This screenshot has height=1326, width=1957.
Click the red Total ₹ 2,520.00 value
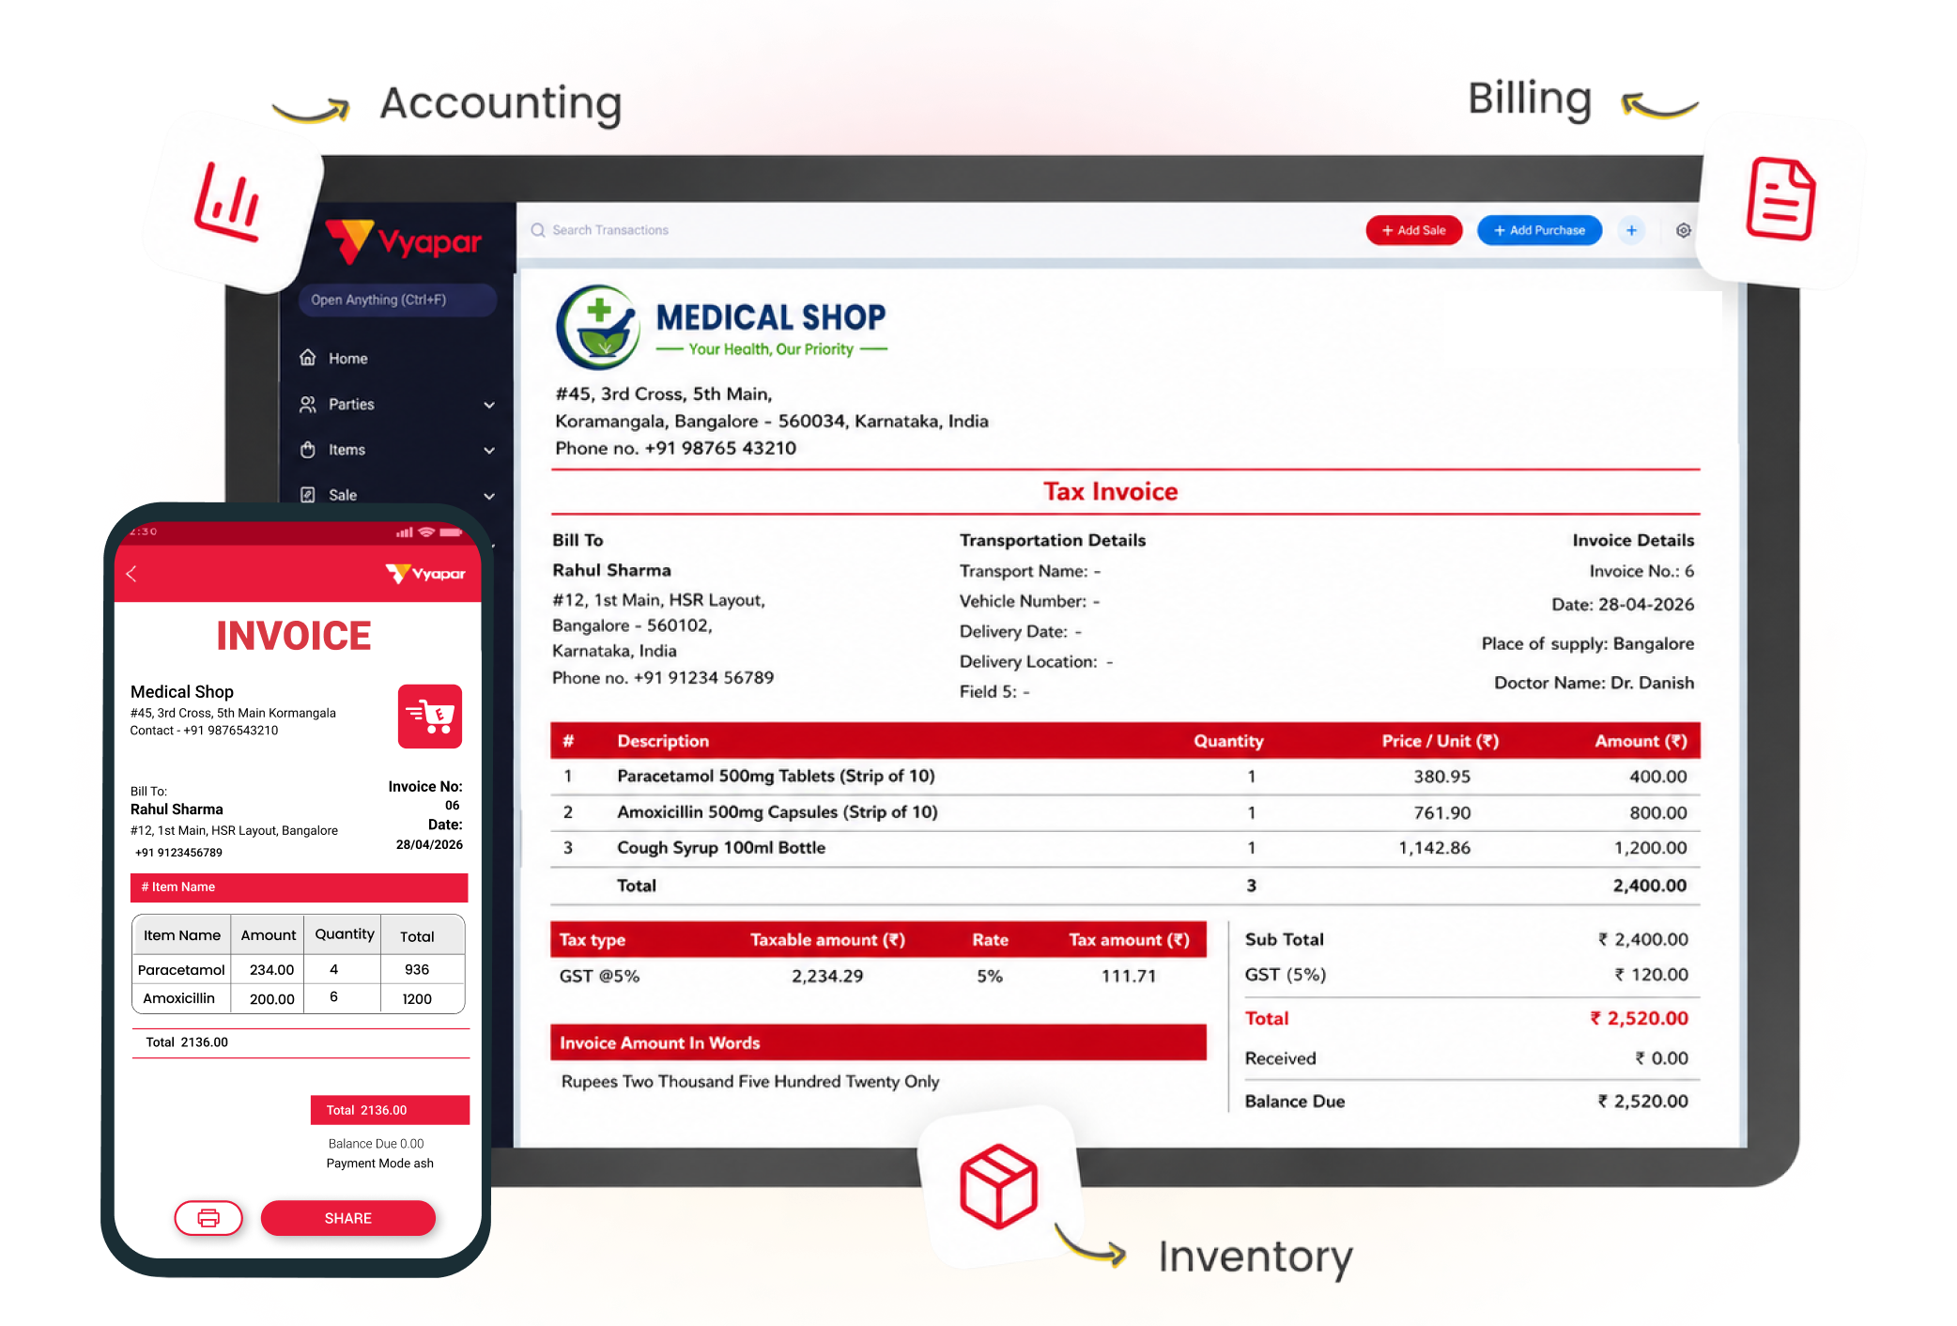click(x=1639, y=1018)
